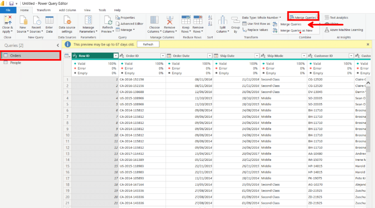Click the Choose Columns icon

[x=154, y=20]
